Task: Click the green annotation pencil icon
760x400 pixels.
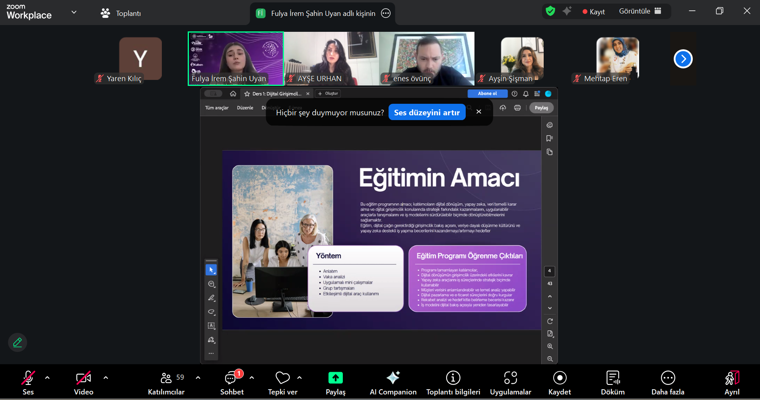Action: point(17,342)
